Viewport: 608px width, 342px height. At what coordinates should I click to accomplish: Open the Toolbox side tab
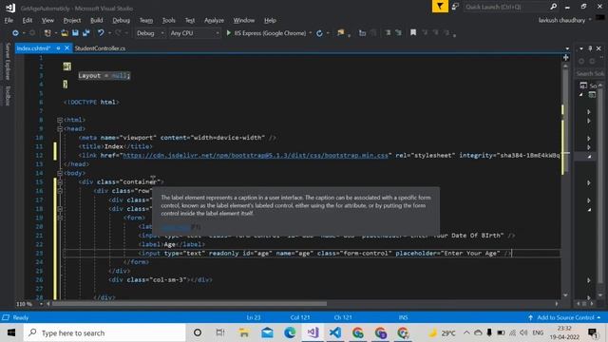pyautogui.click(x=8, y=95)
